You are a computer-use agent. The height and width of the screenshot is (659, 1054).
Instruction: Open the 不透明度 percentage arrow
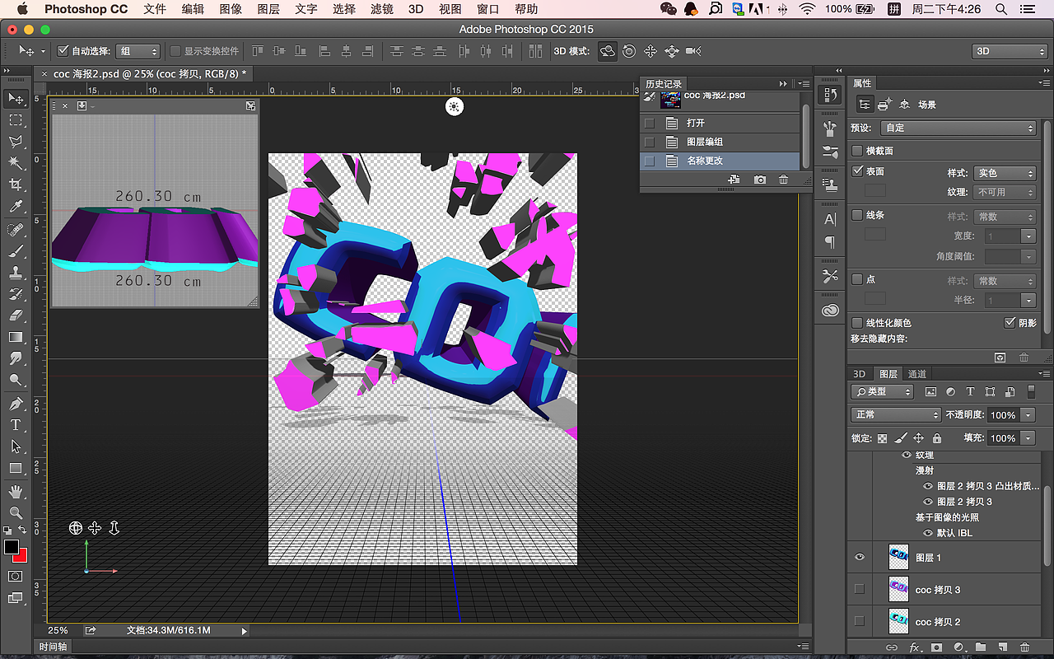[1028, 415]
